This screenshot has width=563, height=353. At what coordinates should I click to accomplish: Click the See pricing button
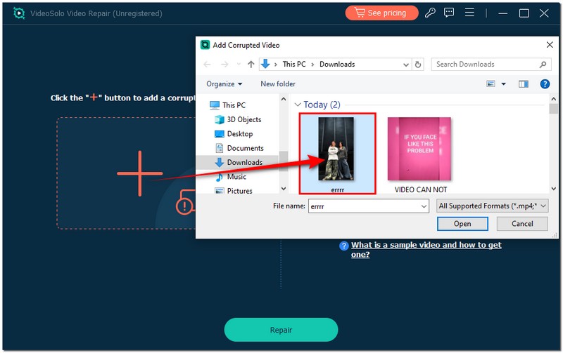click(381, 13)
